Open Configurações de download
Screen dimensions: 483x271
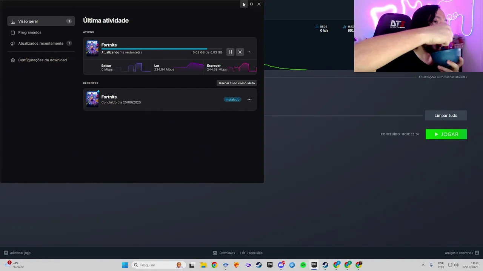tap(41, 60)
